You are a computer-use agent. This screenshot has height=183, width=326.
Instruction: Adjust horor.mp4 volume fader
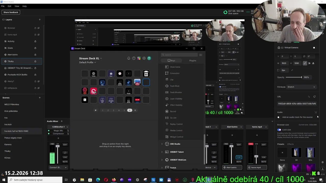point(256,156)
